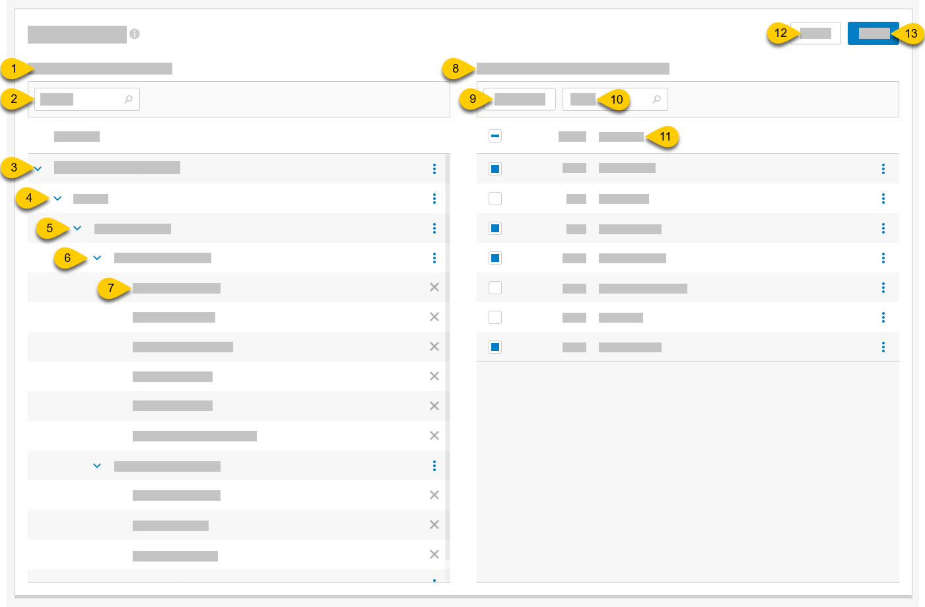Click the control marked 9 beside the right search box
Viewport: 925px width, 607px height.
[518, 99]
